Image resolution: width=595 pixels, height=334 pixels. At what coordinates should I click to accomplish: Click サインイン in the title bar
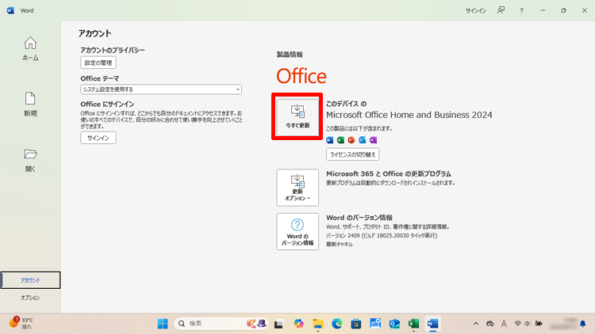(475, 10)
